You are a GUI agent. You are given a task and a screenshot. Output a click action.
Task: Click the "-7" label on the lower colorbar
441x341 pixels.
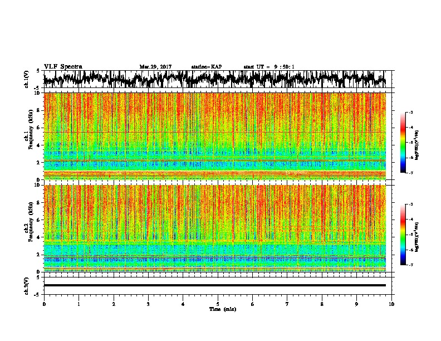(x=410, y=265)
